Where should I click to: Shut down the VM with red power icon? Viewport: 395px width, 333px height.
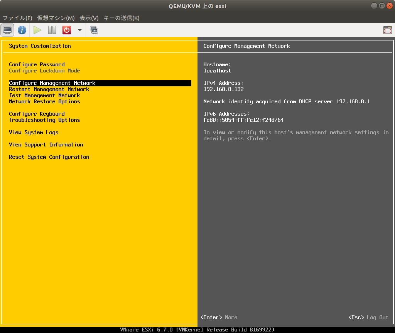pos(67,30)
